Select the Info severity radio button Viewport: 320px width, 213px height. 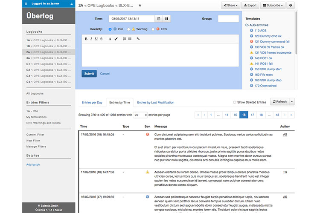click(110, 29)
